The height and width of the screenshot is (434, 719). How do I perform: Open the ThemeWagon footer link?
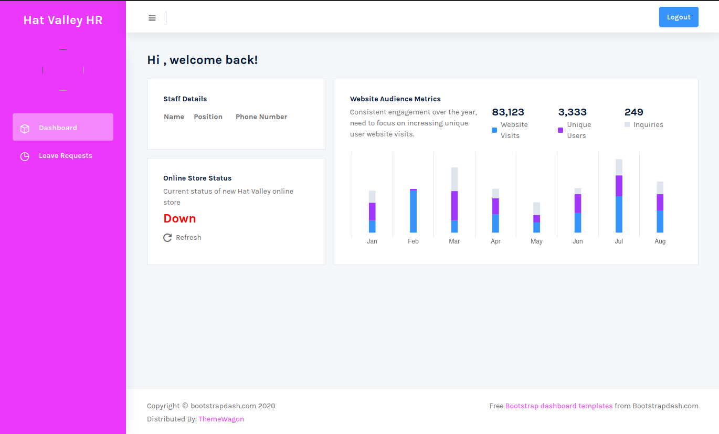pyautogui.click(x=221, y=419)
